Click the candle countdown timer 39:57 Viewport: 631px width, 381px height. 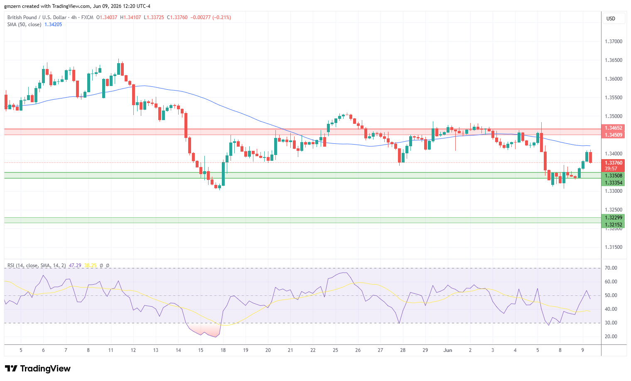pos(611,169)
